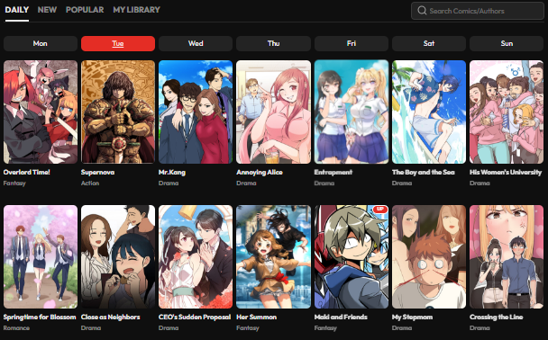Click the highlighted Tue day button

coord(118,43)
